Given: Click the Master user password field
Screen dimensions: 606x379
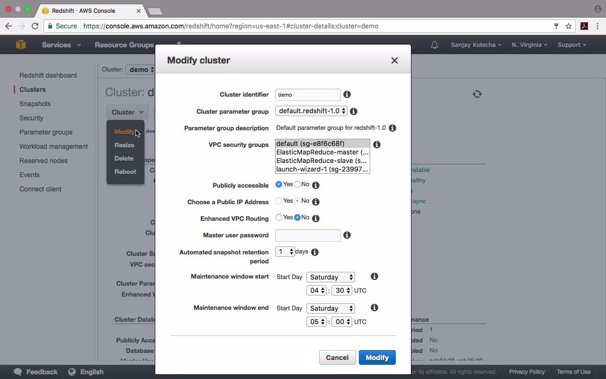Looking at the screenshot, I should (308, 235).
